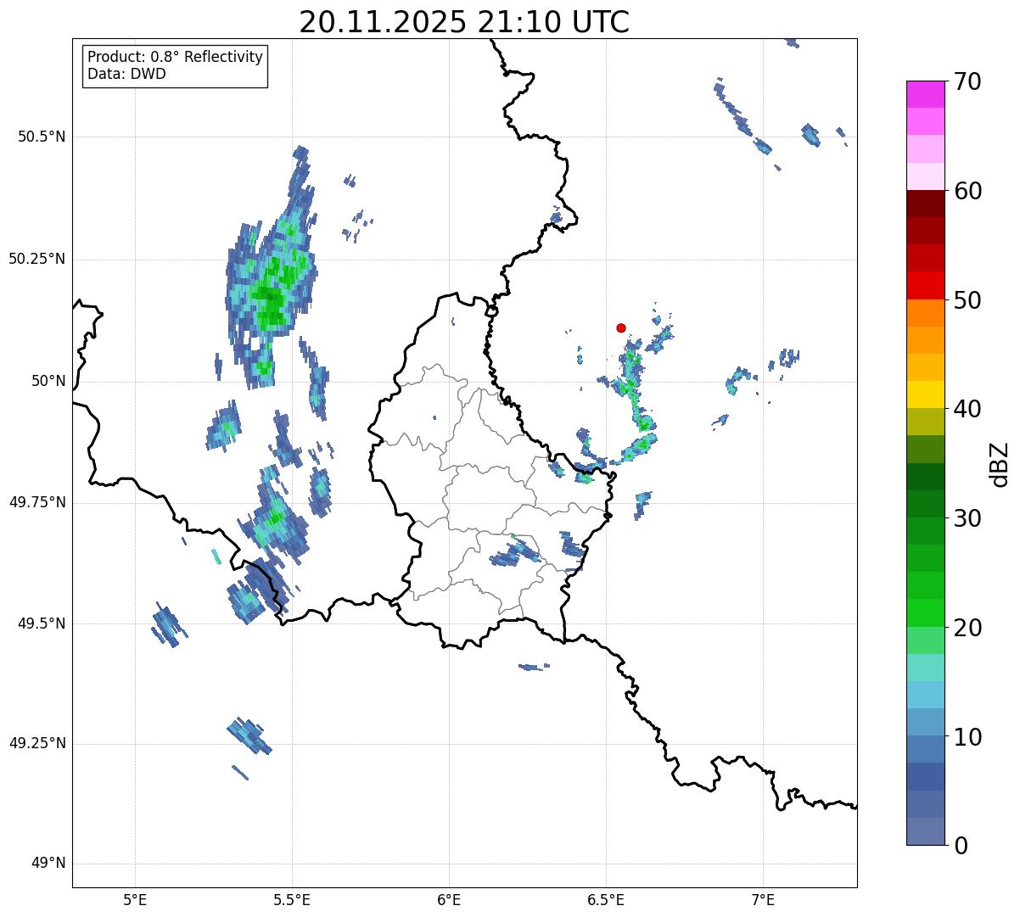Viewport: 1020px width, 917px height.
Task: Click the '5°E' longitude label
Action: point(135,899)
